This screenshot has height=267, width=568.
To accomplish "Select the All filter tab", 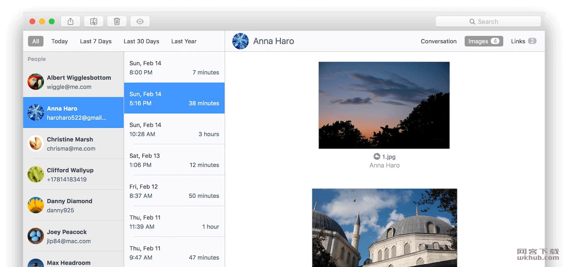I will tap(36, 41).
